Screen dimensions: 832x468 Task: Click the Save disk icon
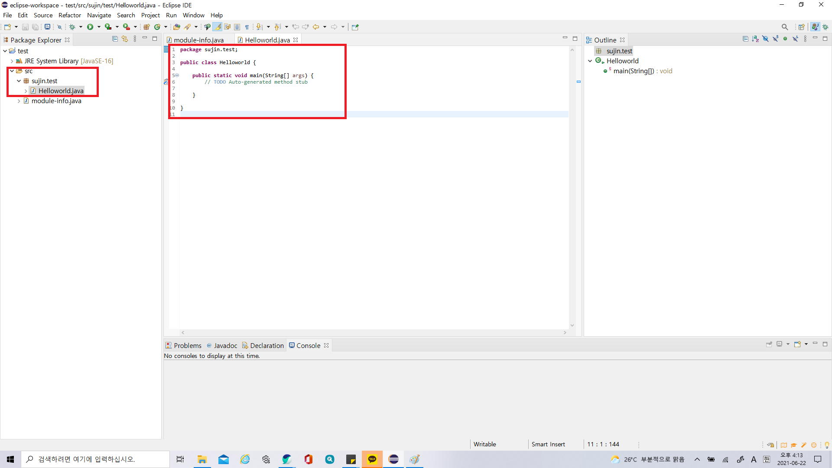pyautogui.click(x=25, y=27)
